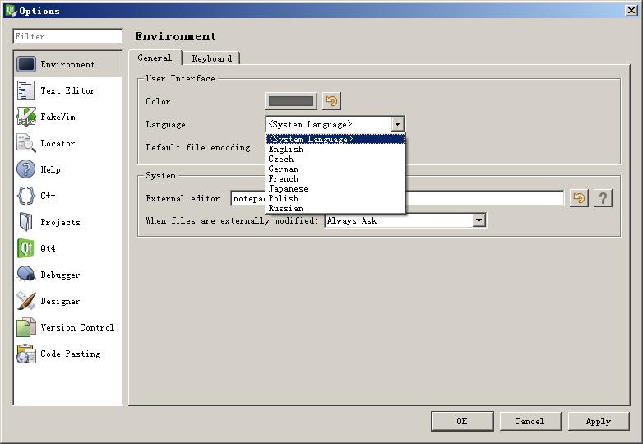The image size is (643, 444).
Task: Select the Text Editor category icon
Action: [x=26, y=90]
